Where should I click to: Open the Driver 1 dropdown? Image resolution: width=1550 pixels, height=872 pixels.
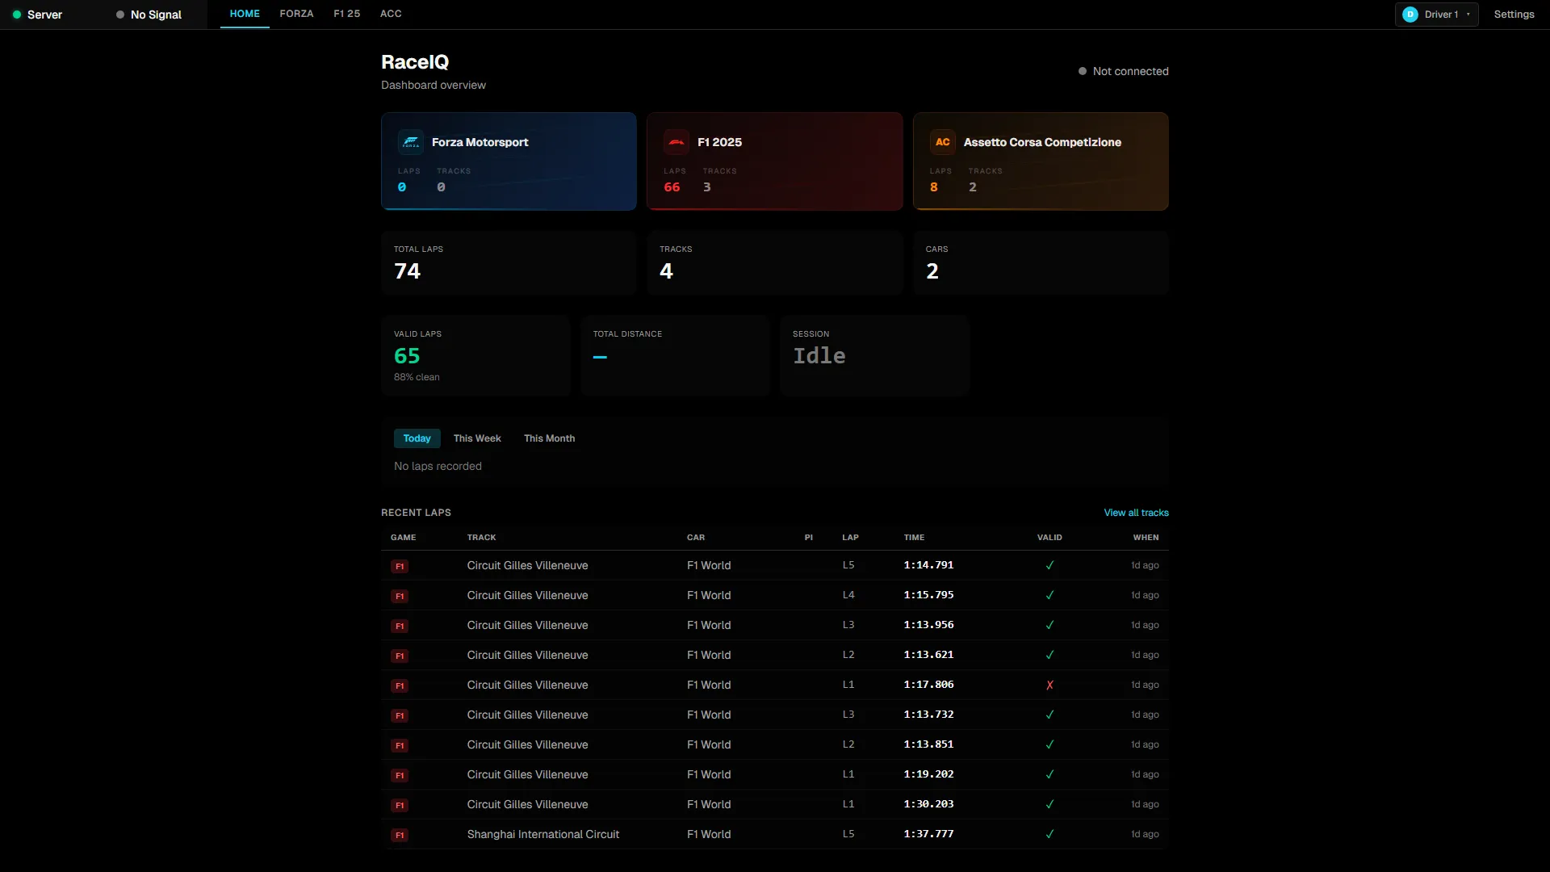coord(1436,15)
